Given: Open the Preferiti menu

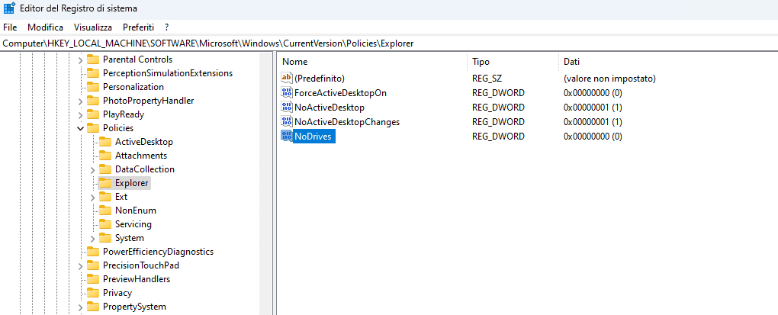Looking at the screenshot, I should click(x=138, y=27).
